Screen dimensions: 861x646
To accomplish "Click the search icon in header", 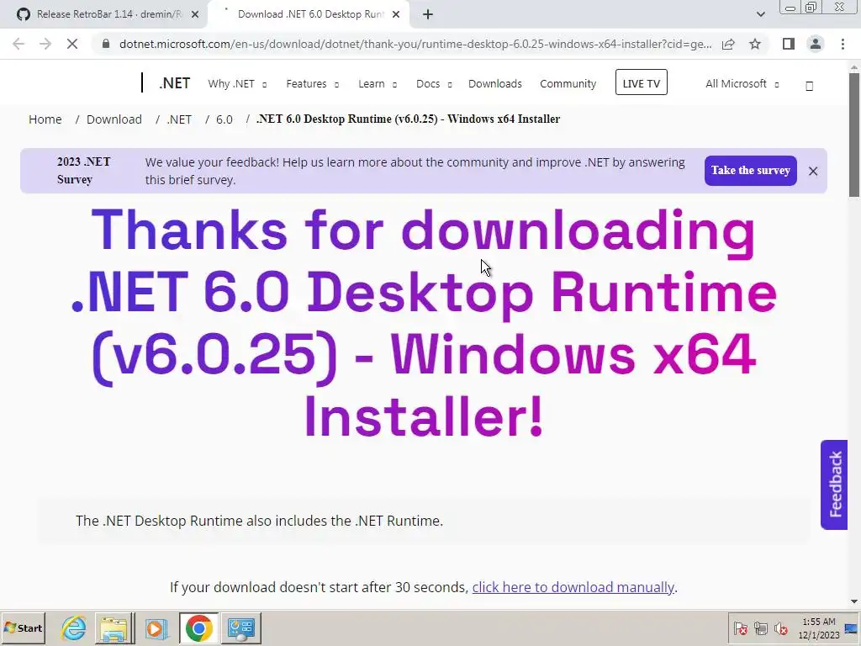I will [809, 85].
